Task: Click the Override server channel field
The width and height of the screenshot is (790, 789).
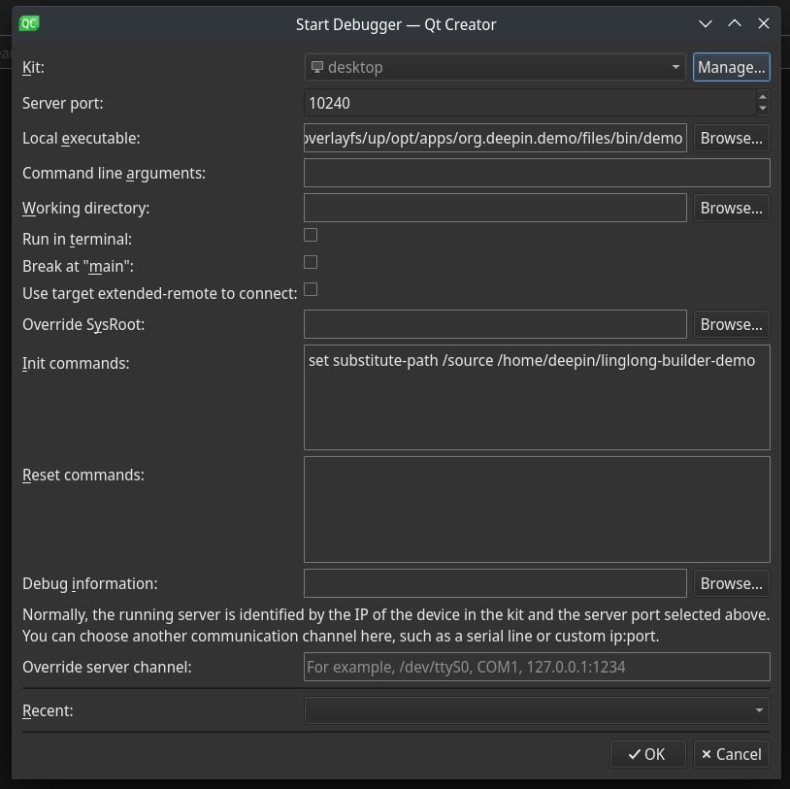Action: click(x=537, y=667)
